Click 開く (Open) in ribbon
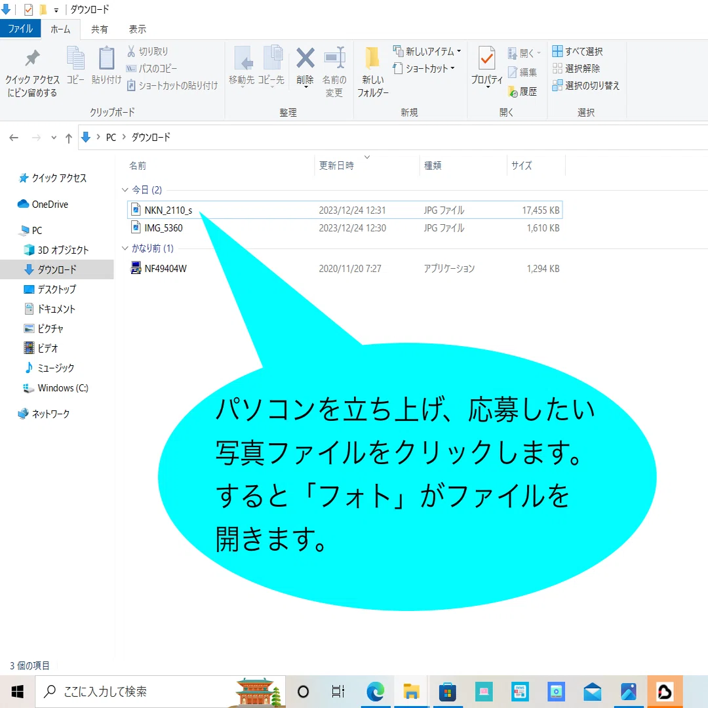 tap(524, 53)
